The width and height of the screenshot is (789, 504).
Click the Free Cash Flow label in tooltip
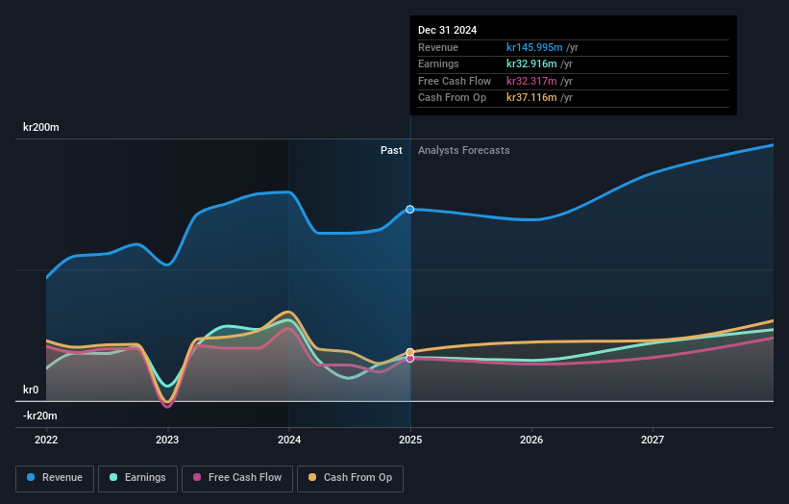[x=455, y=81]
